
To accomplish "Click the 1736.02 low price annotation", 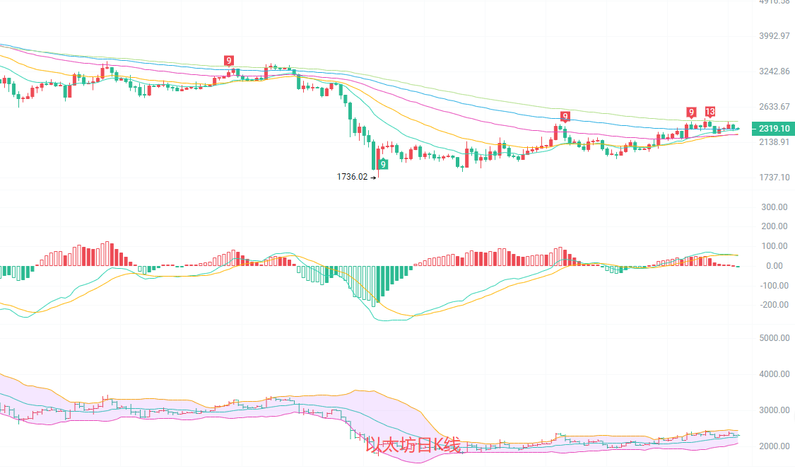I will (353, 177).
